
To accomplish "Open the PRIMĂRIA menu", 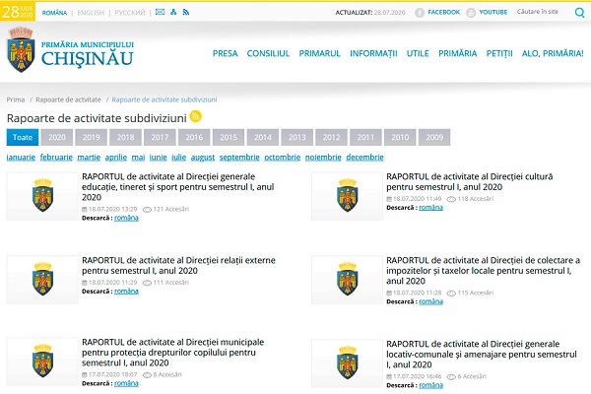I will 458,53.
